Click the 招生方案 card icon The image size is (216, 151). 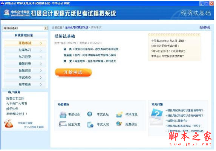pos(63,124)
